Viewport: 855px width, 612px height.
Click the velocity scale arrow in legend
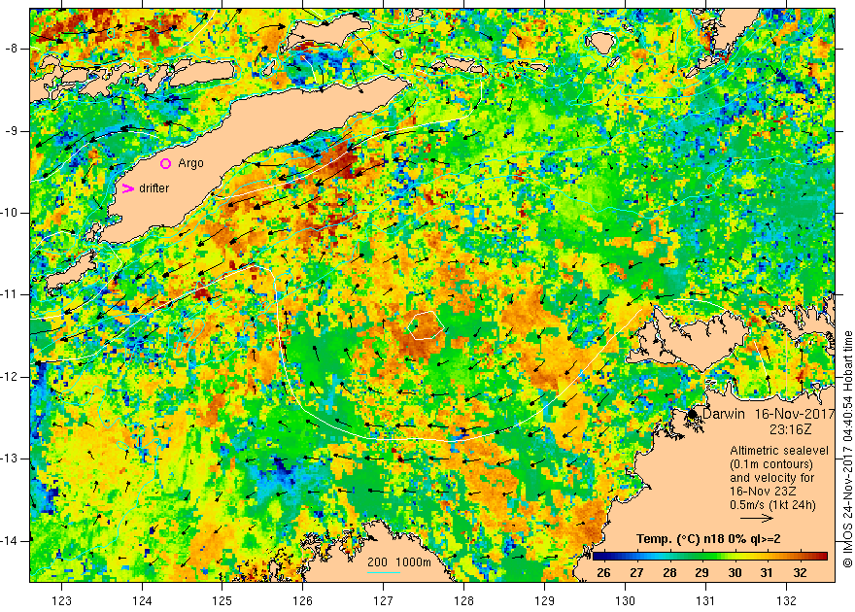tap(757, 518)
